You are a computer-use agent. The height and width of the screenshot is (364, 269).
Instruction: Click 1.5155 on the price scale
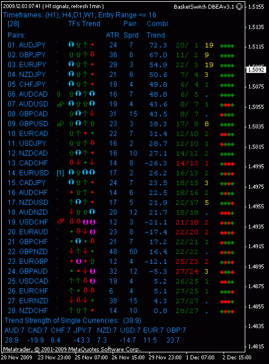click(x=256, y=7)
